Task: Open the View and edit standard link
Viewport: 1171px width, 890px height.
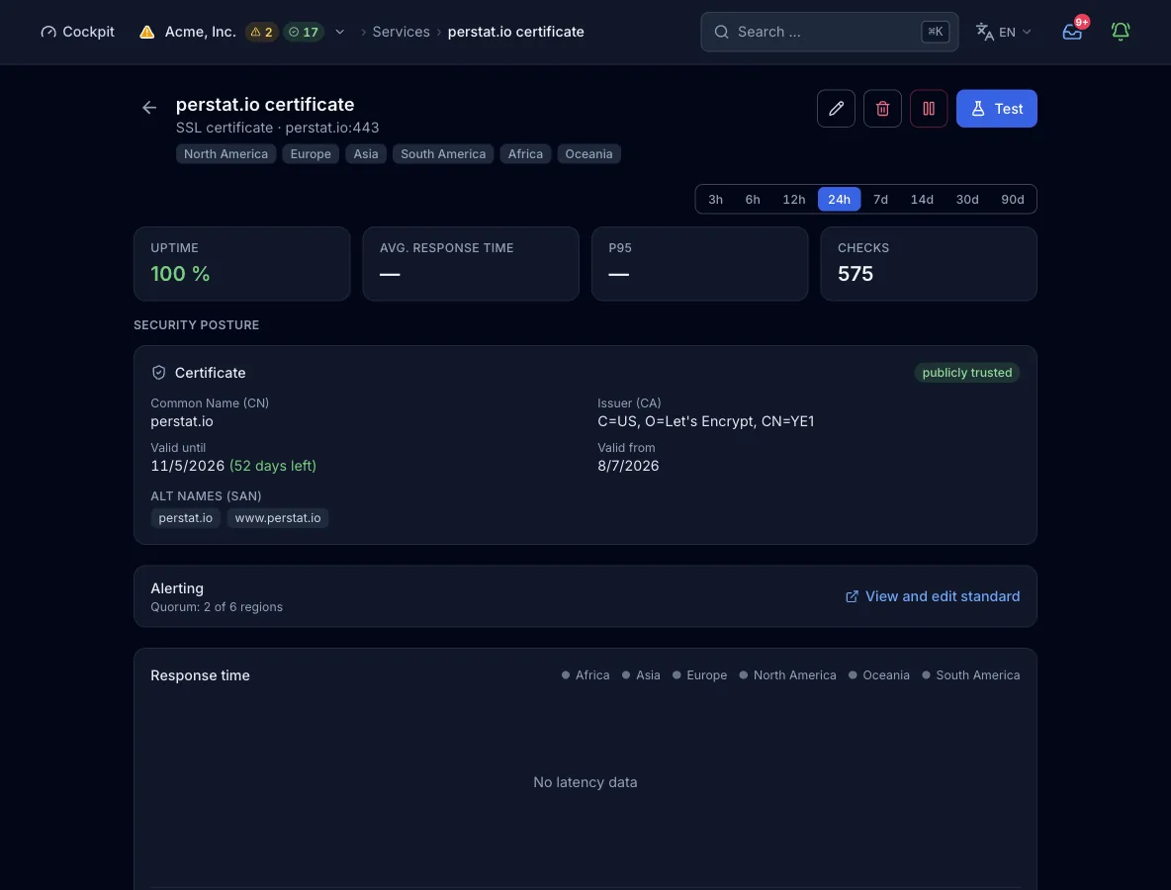Action: (932, 596)
